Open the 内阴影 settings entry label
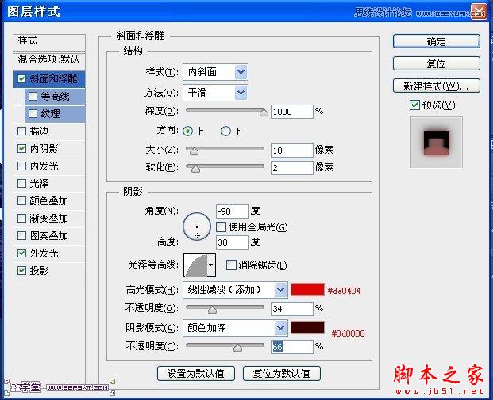Viewport: 493px width, 400px height. click(x=44, y=148)
